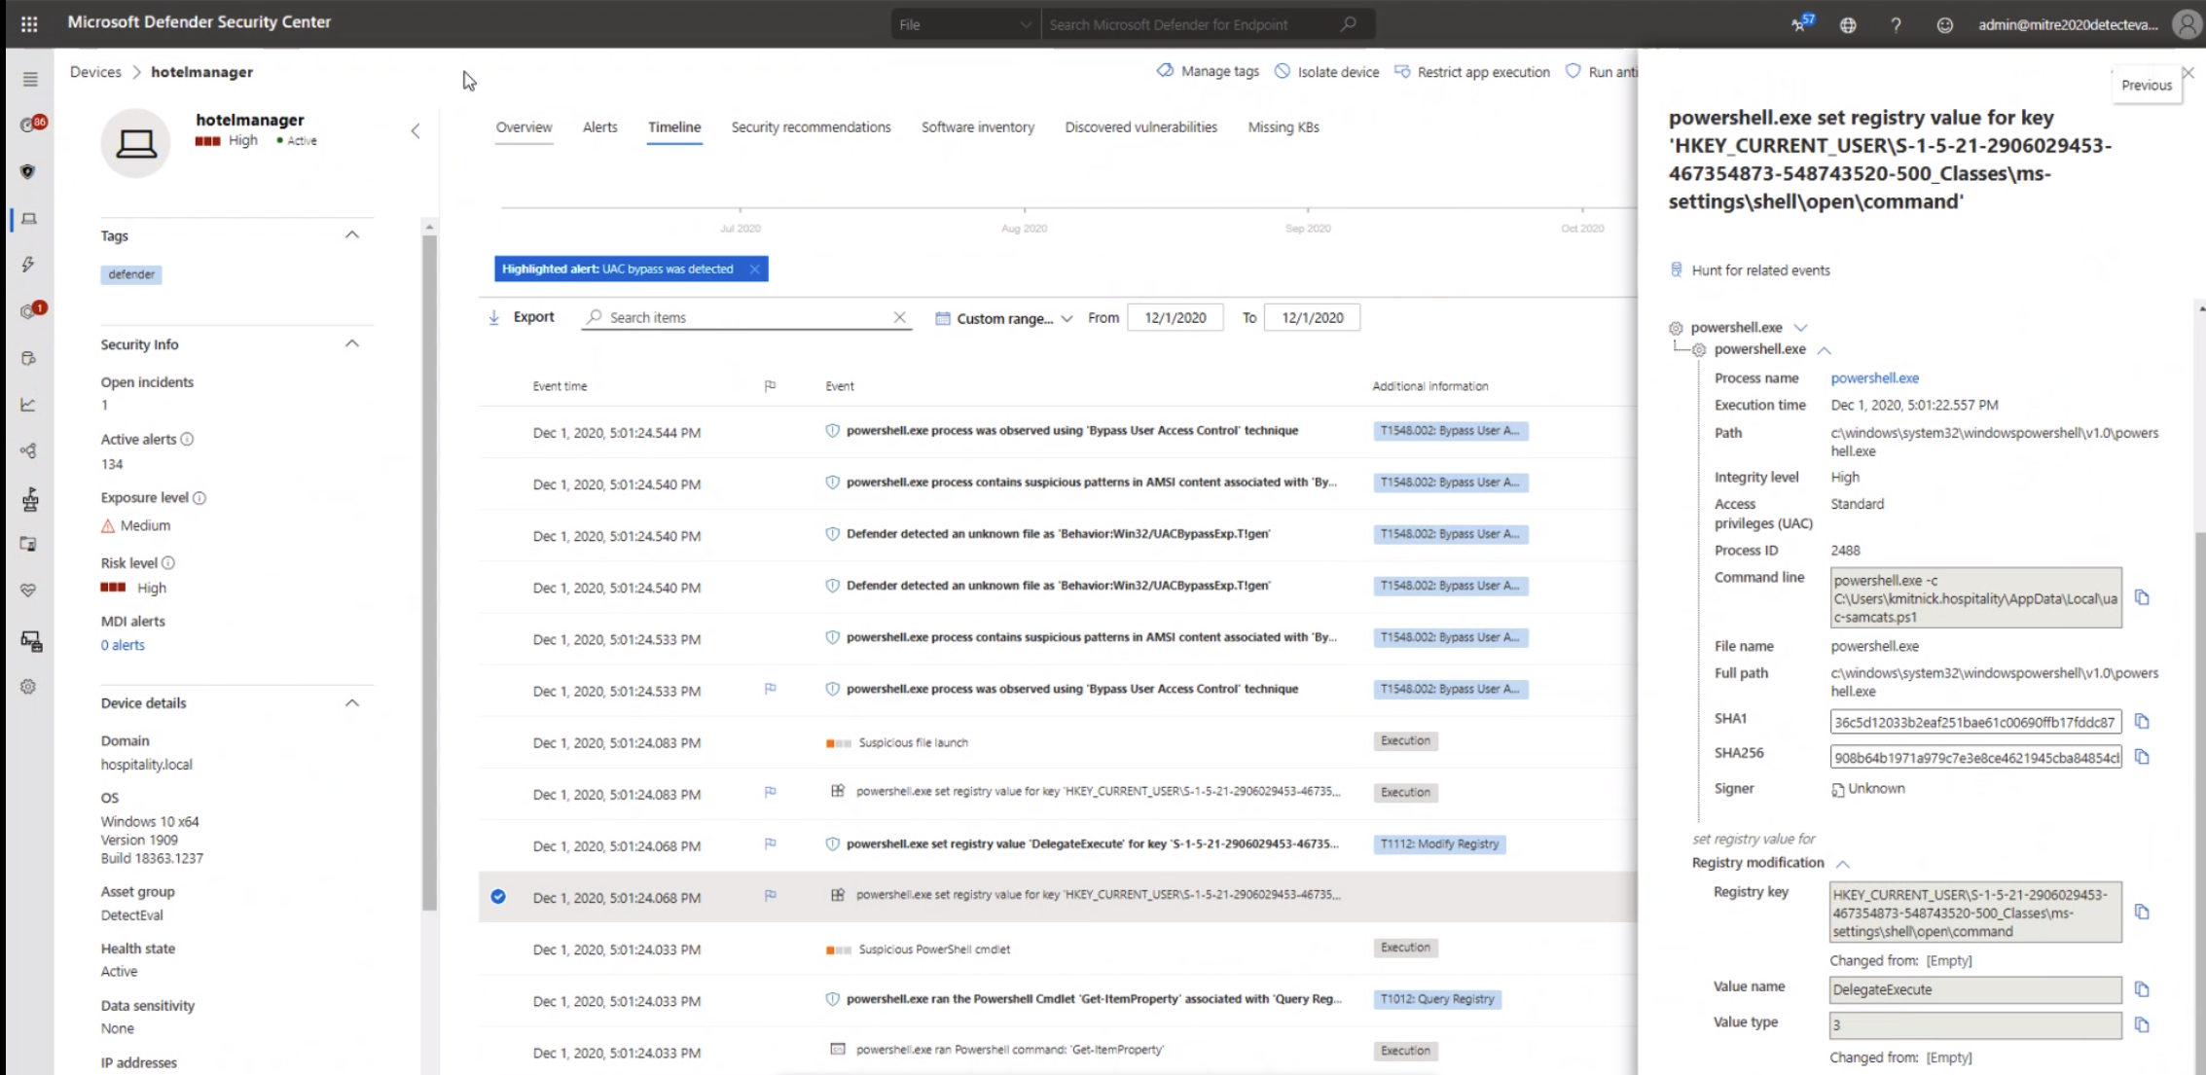Click the Jul 2020 timeline marker
Image resolution: width=2206 pixels, height=1075 pixels.
pyautogui.click(x=740, y=228)
